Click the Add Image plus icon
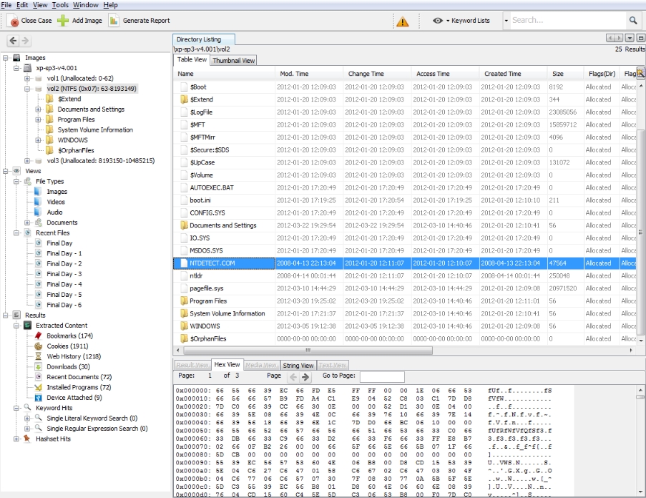 tap(64, 21)
